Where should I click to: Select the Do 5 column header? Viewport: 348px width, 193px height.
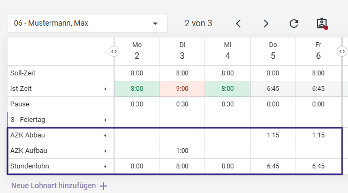(273, 51)
